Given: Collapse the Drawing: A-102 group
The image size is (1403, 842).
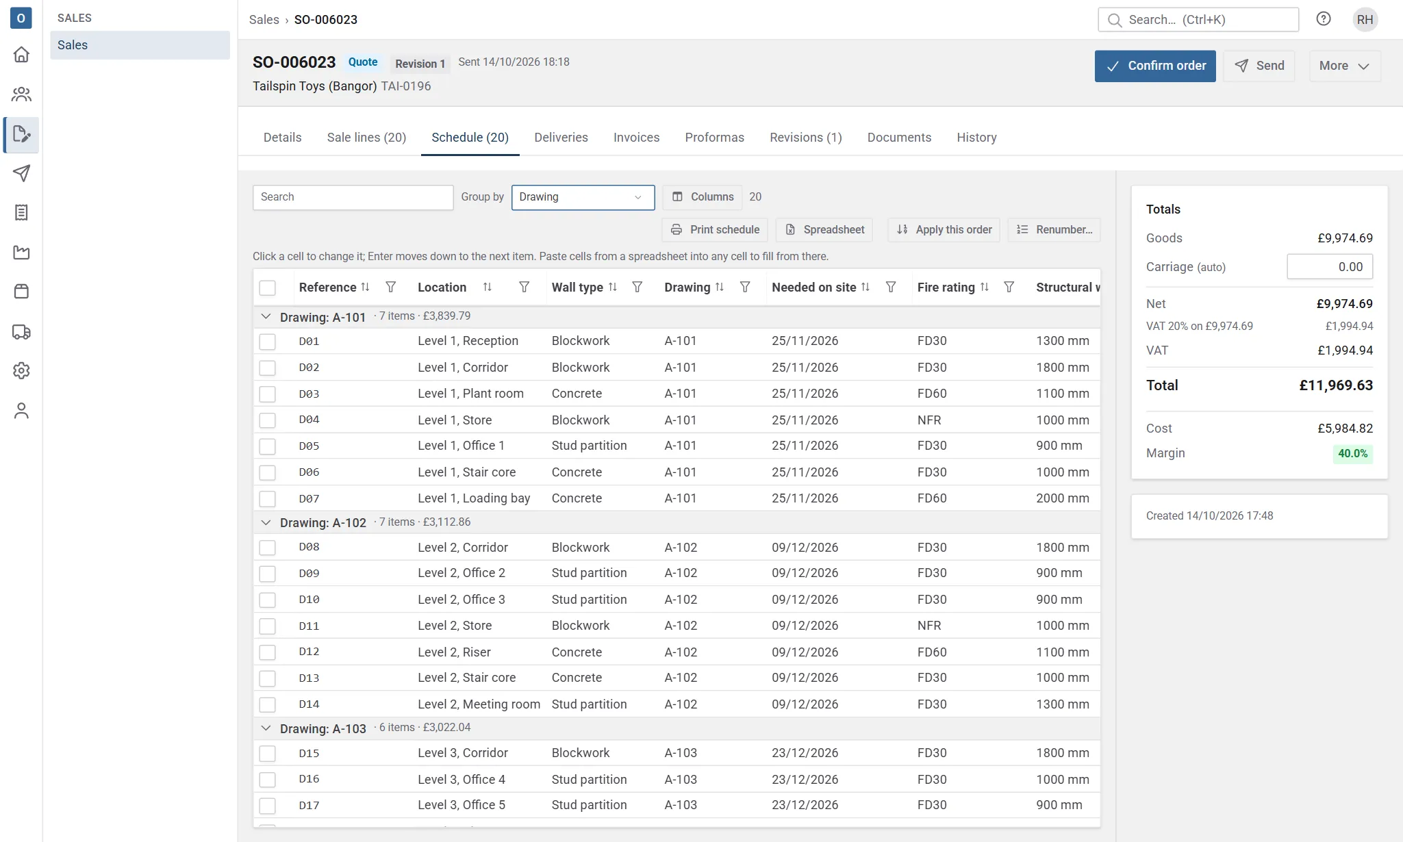Looking at the screenshot, I should tap(266, 523).
